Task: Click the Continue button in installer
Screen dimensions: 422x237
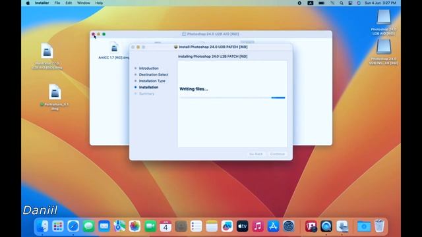Action: point(277,154)
